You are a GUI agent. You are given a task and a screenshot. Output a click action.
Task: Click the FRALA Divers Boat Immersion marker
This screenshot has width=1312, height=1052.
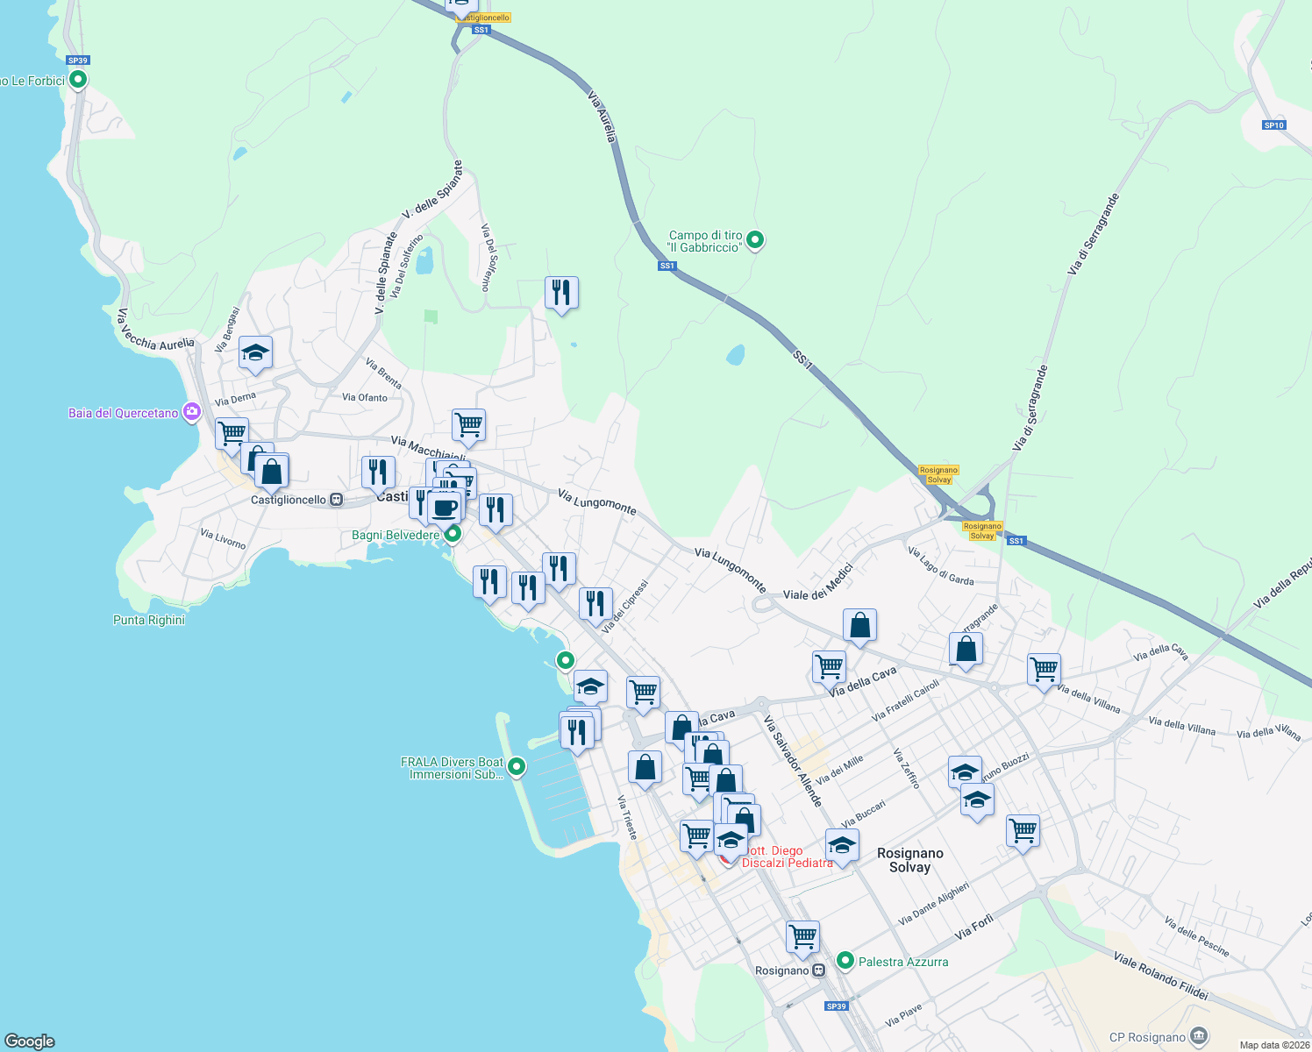pyautogui.click(x=516, y=765)
